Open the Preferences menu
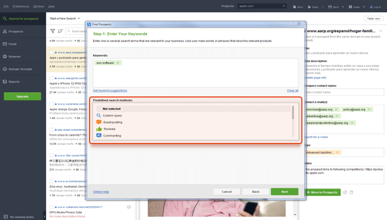The width and height of the screenshot is (387, 220). click(21, 7)
